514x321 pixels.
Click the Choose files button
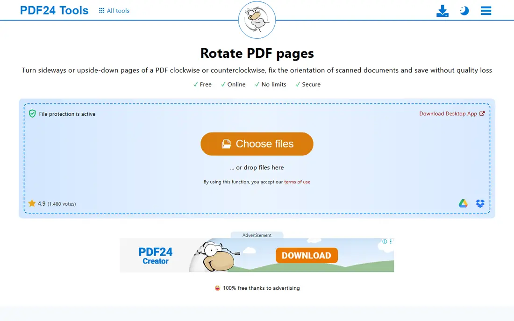pos(257,144)
